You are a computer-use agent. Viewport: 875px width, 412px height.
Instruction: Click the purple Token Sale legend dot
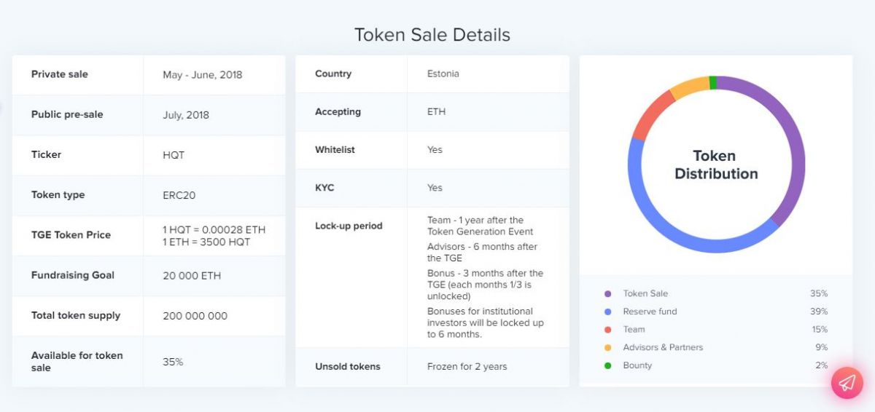coord(607,294)
